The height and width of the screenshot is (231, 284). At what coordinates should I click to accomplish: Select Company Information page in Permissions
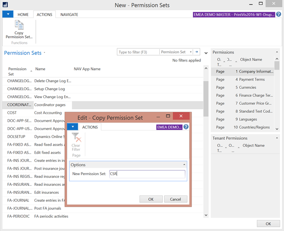coord(243,72)
